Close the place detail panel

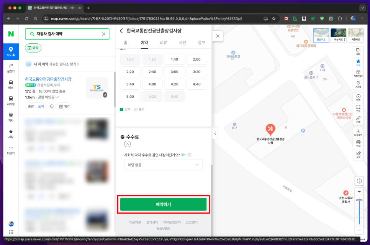coord(218,36)
